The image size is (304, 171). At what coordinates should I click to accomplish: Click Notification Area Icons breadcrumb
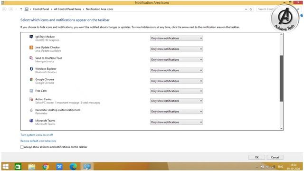point(99,9)
